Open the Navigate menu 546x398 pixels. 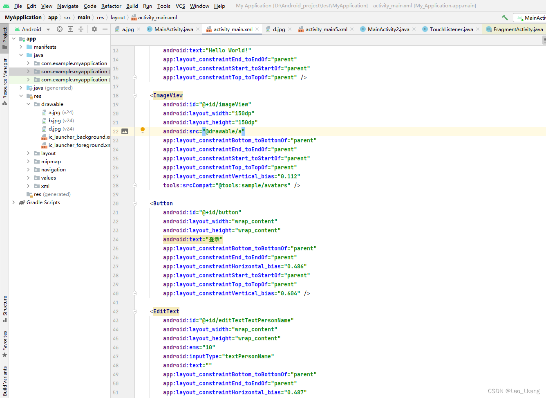68,6
